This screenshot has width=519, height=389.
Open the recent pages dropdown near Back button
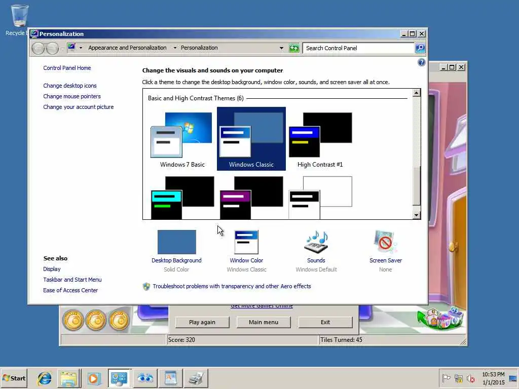click(62, 49)
